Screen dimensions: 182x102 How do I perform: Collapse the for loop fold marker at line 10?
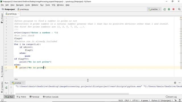point(13,44)
